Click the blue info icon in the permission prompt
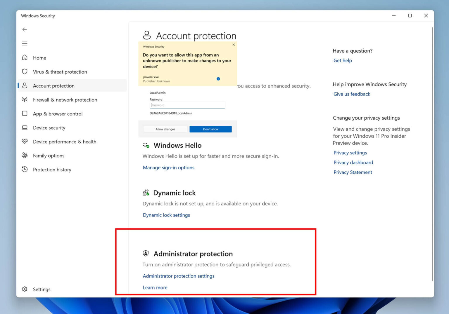The height and width of the screenshot is (314, 449). (218, 78)
